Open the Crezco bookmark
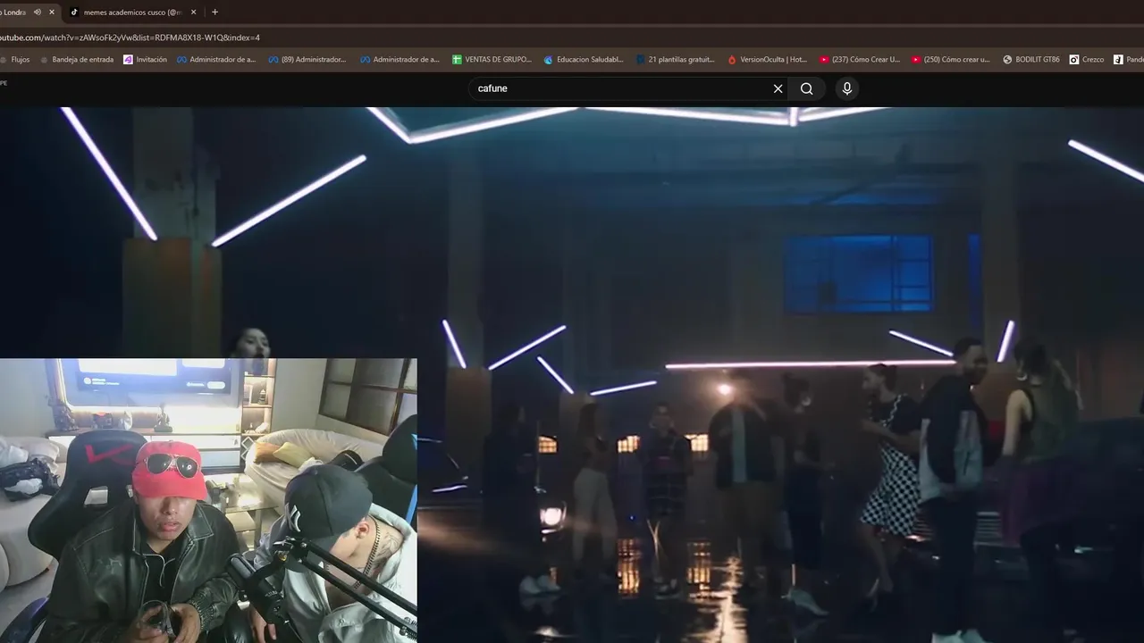Viewport: 1144px width, 643px height. pos(1087,60)
